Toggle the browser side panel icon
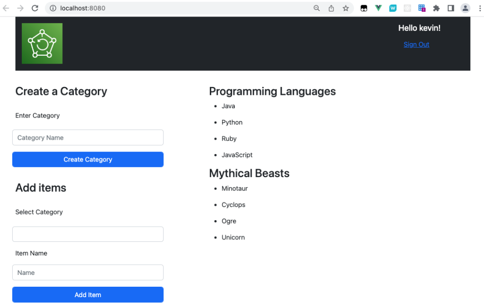Viewport: 484px width, 308px height. (450, 8)
